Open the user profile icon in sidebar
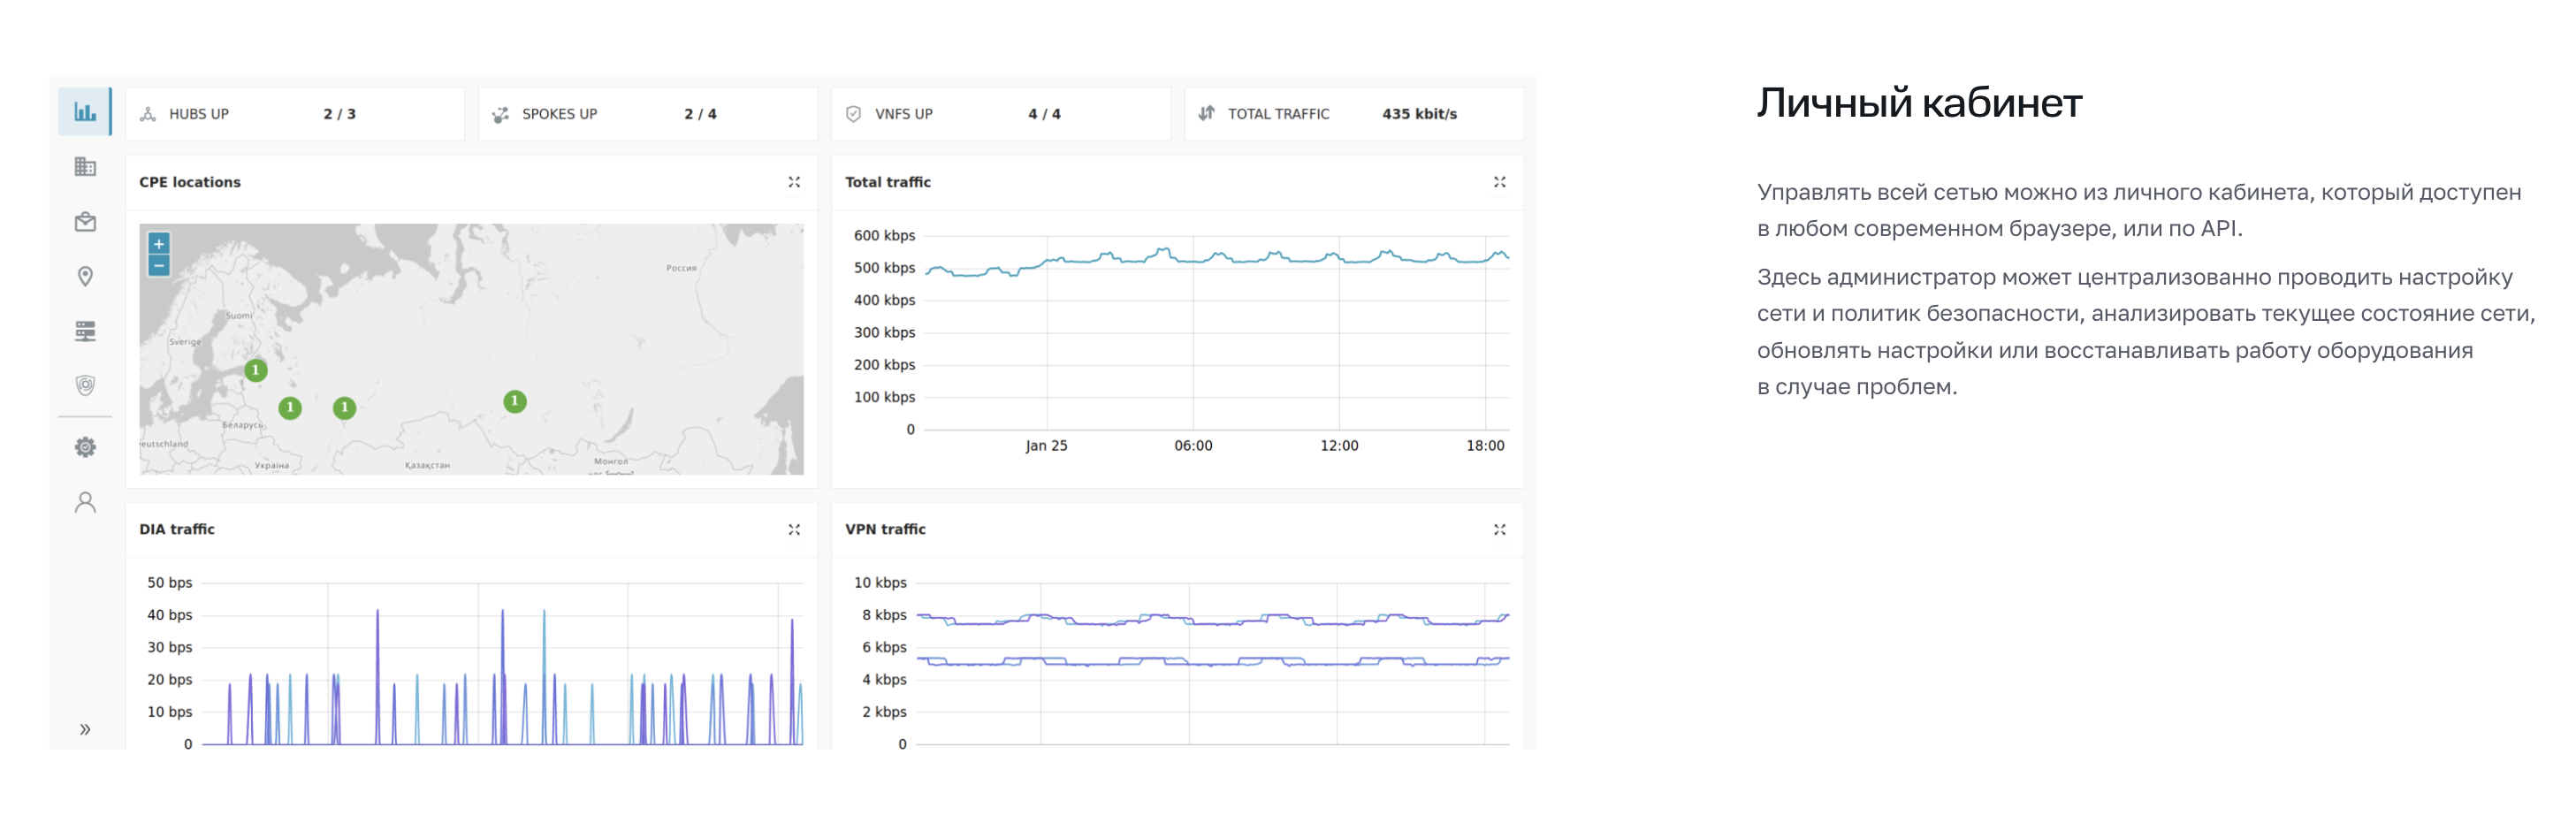This screenshot has width=2576, height=838. (85, 502)
